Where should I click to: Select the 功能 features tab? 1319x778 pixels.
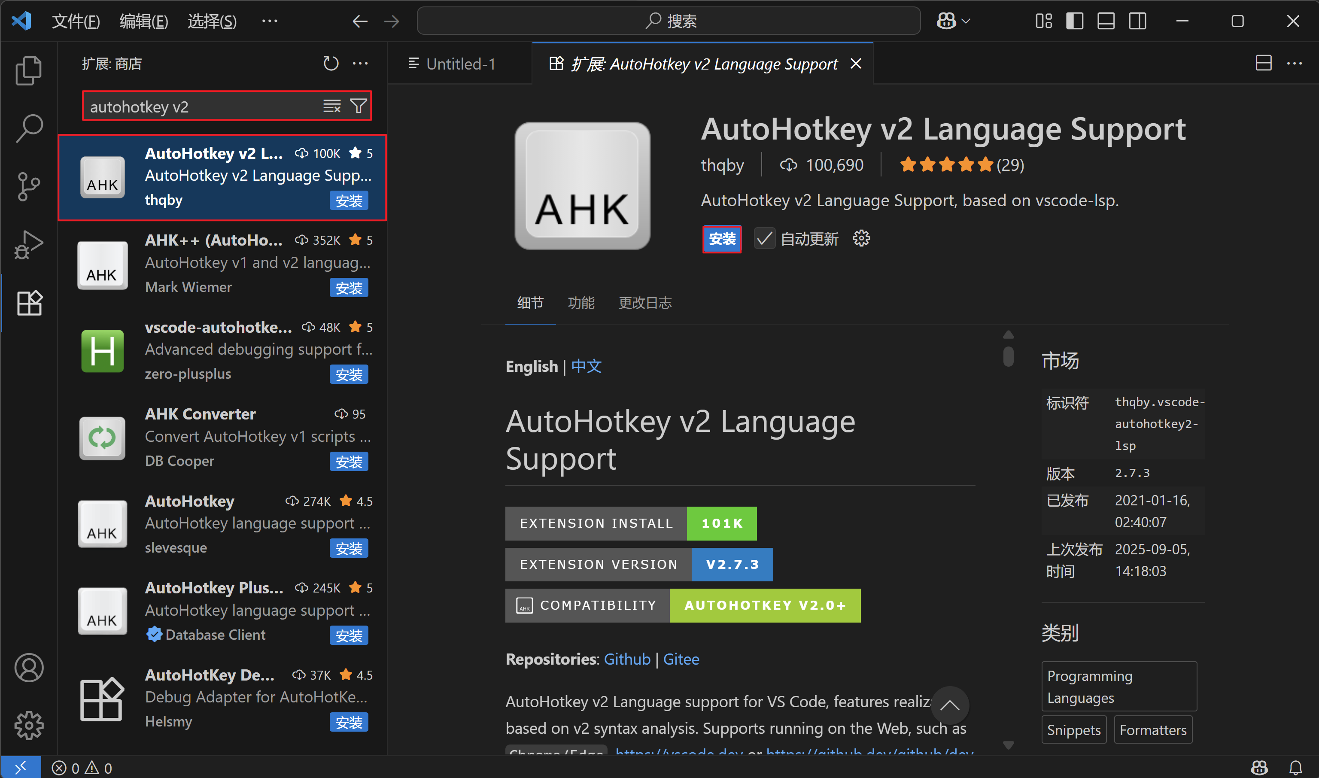(x=581, y=303)
